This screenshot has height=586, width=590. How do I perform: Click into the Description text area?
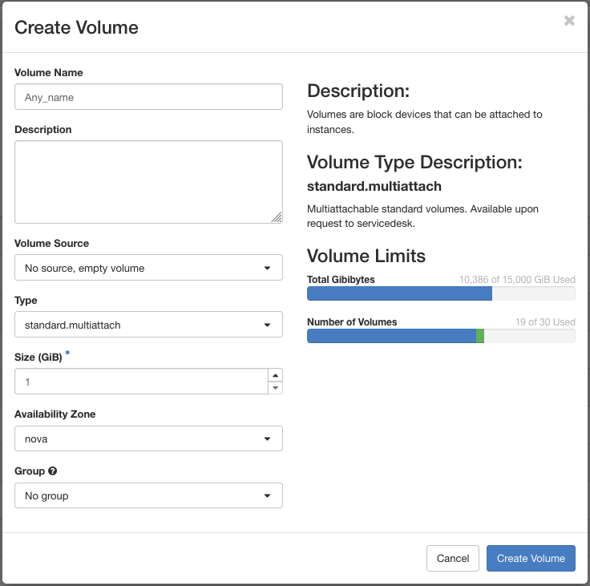click(x=148, y=182)
